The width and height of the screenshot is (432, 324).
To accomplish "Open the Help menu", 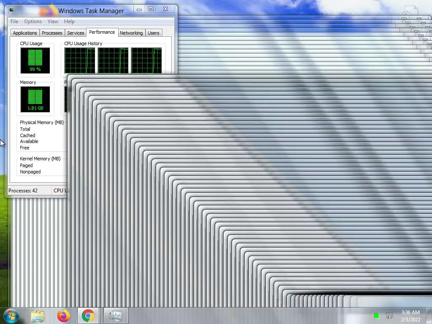I will pyautogui.click(x=69, y=22).
